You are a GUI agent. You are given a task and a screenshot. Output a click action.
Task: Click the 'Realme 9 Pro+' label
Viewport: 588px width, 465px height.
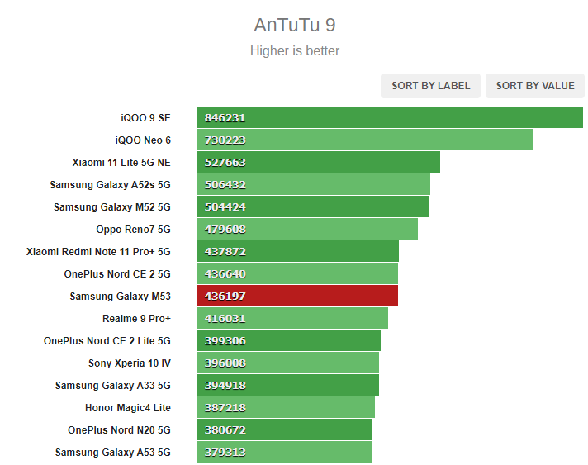(x=136, y=318)
